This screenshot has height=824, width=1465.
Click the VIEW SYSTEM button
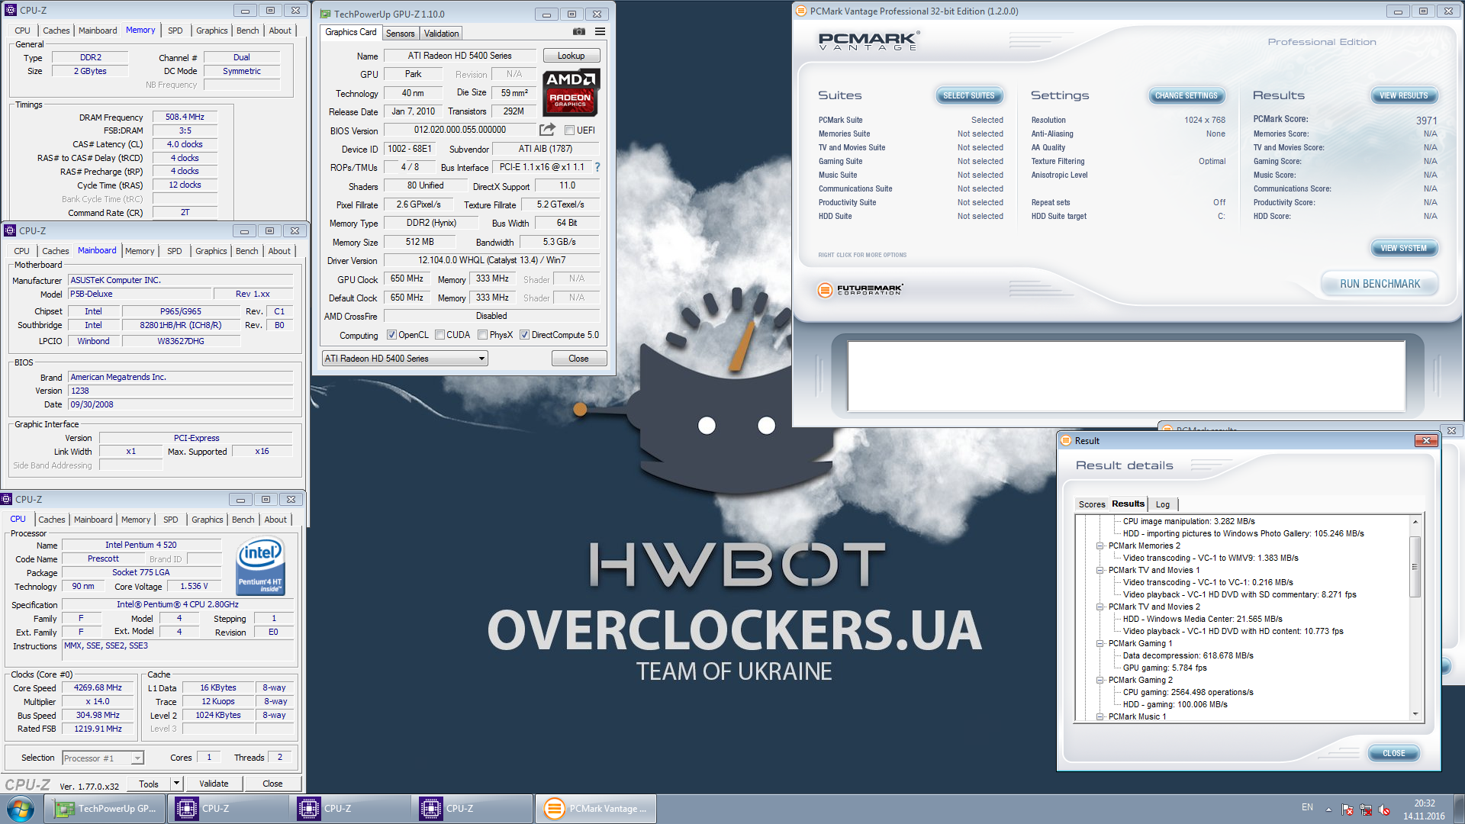tap(1403, 248)
